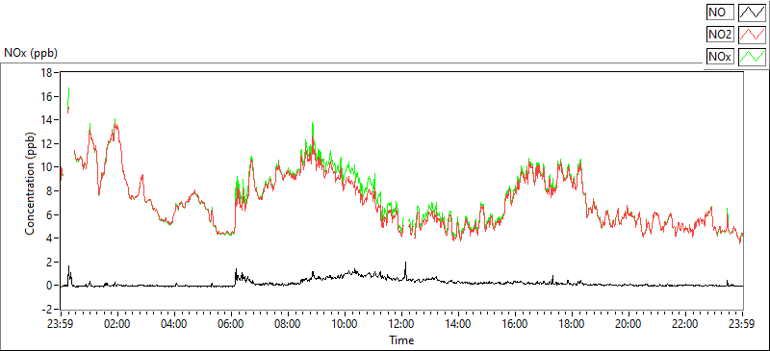The height and width of the screenshot is (351, 770).
Task: Open the NOx green line style icon
Action: 752,57
